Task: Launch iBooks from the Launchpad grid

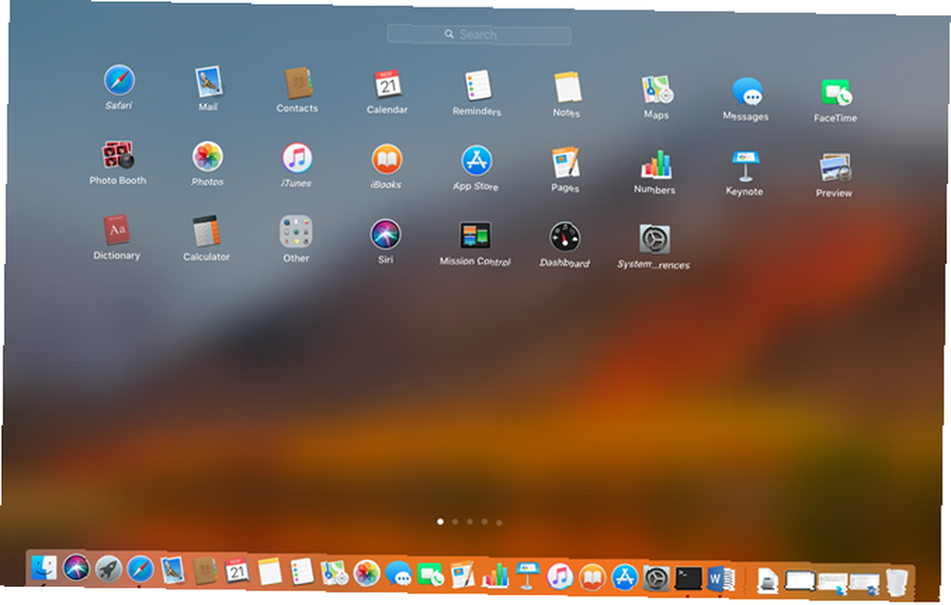Action: click(x=387, y=160)
